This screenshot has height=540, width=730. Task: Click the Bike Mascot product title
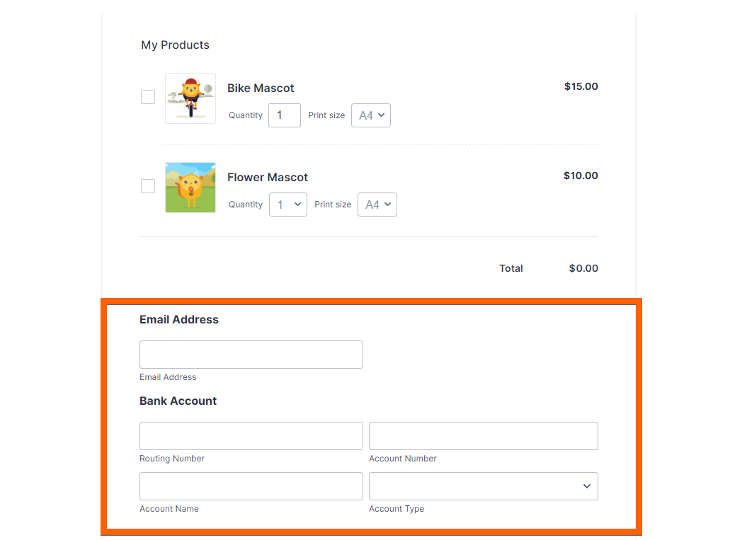[x=261, y=88]
